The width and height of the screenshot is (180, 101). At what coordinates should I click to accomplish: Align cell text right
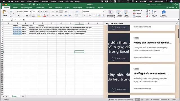point(61,15)
